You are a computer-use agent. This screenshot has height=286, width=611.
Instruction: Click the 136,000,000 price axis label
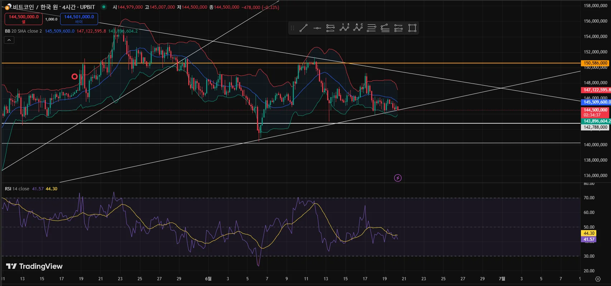[x=596, y=176]
